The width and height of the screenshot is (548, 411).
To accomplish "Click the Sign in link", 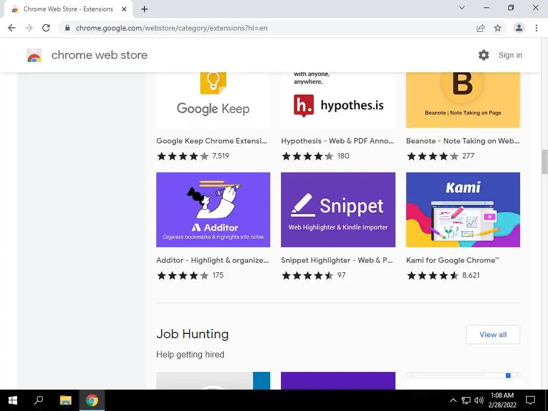I will [x=510, y=55].
